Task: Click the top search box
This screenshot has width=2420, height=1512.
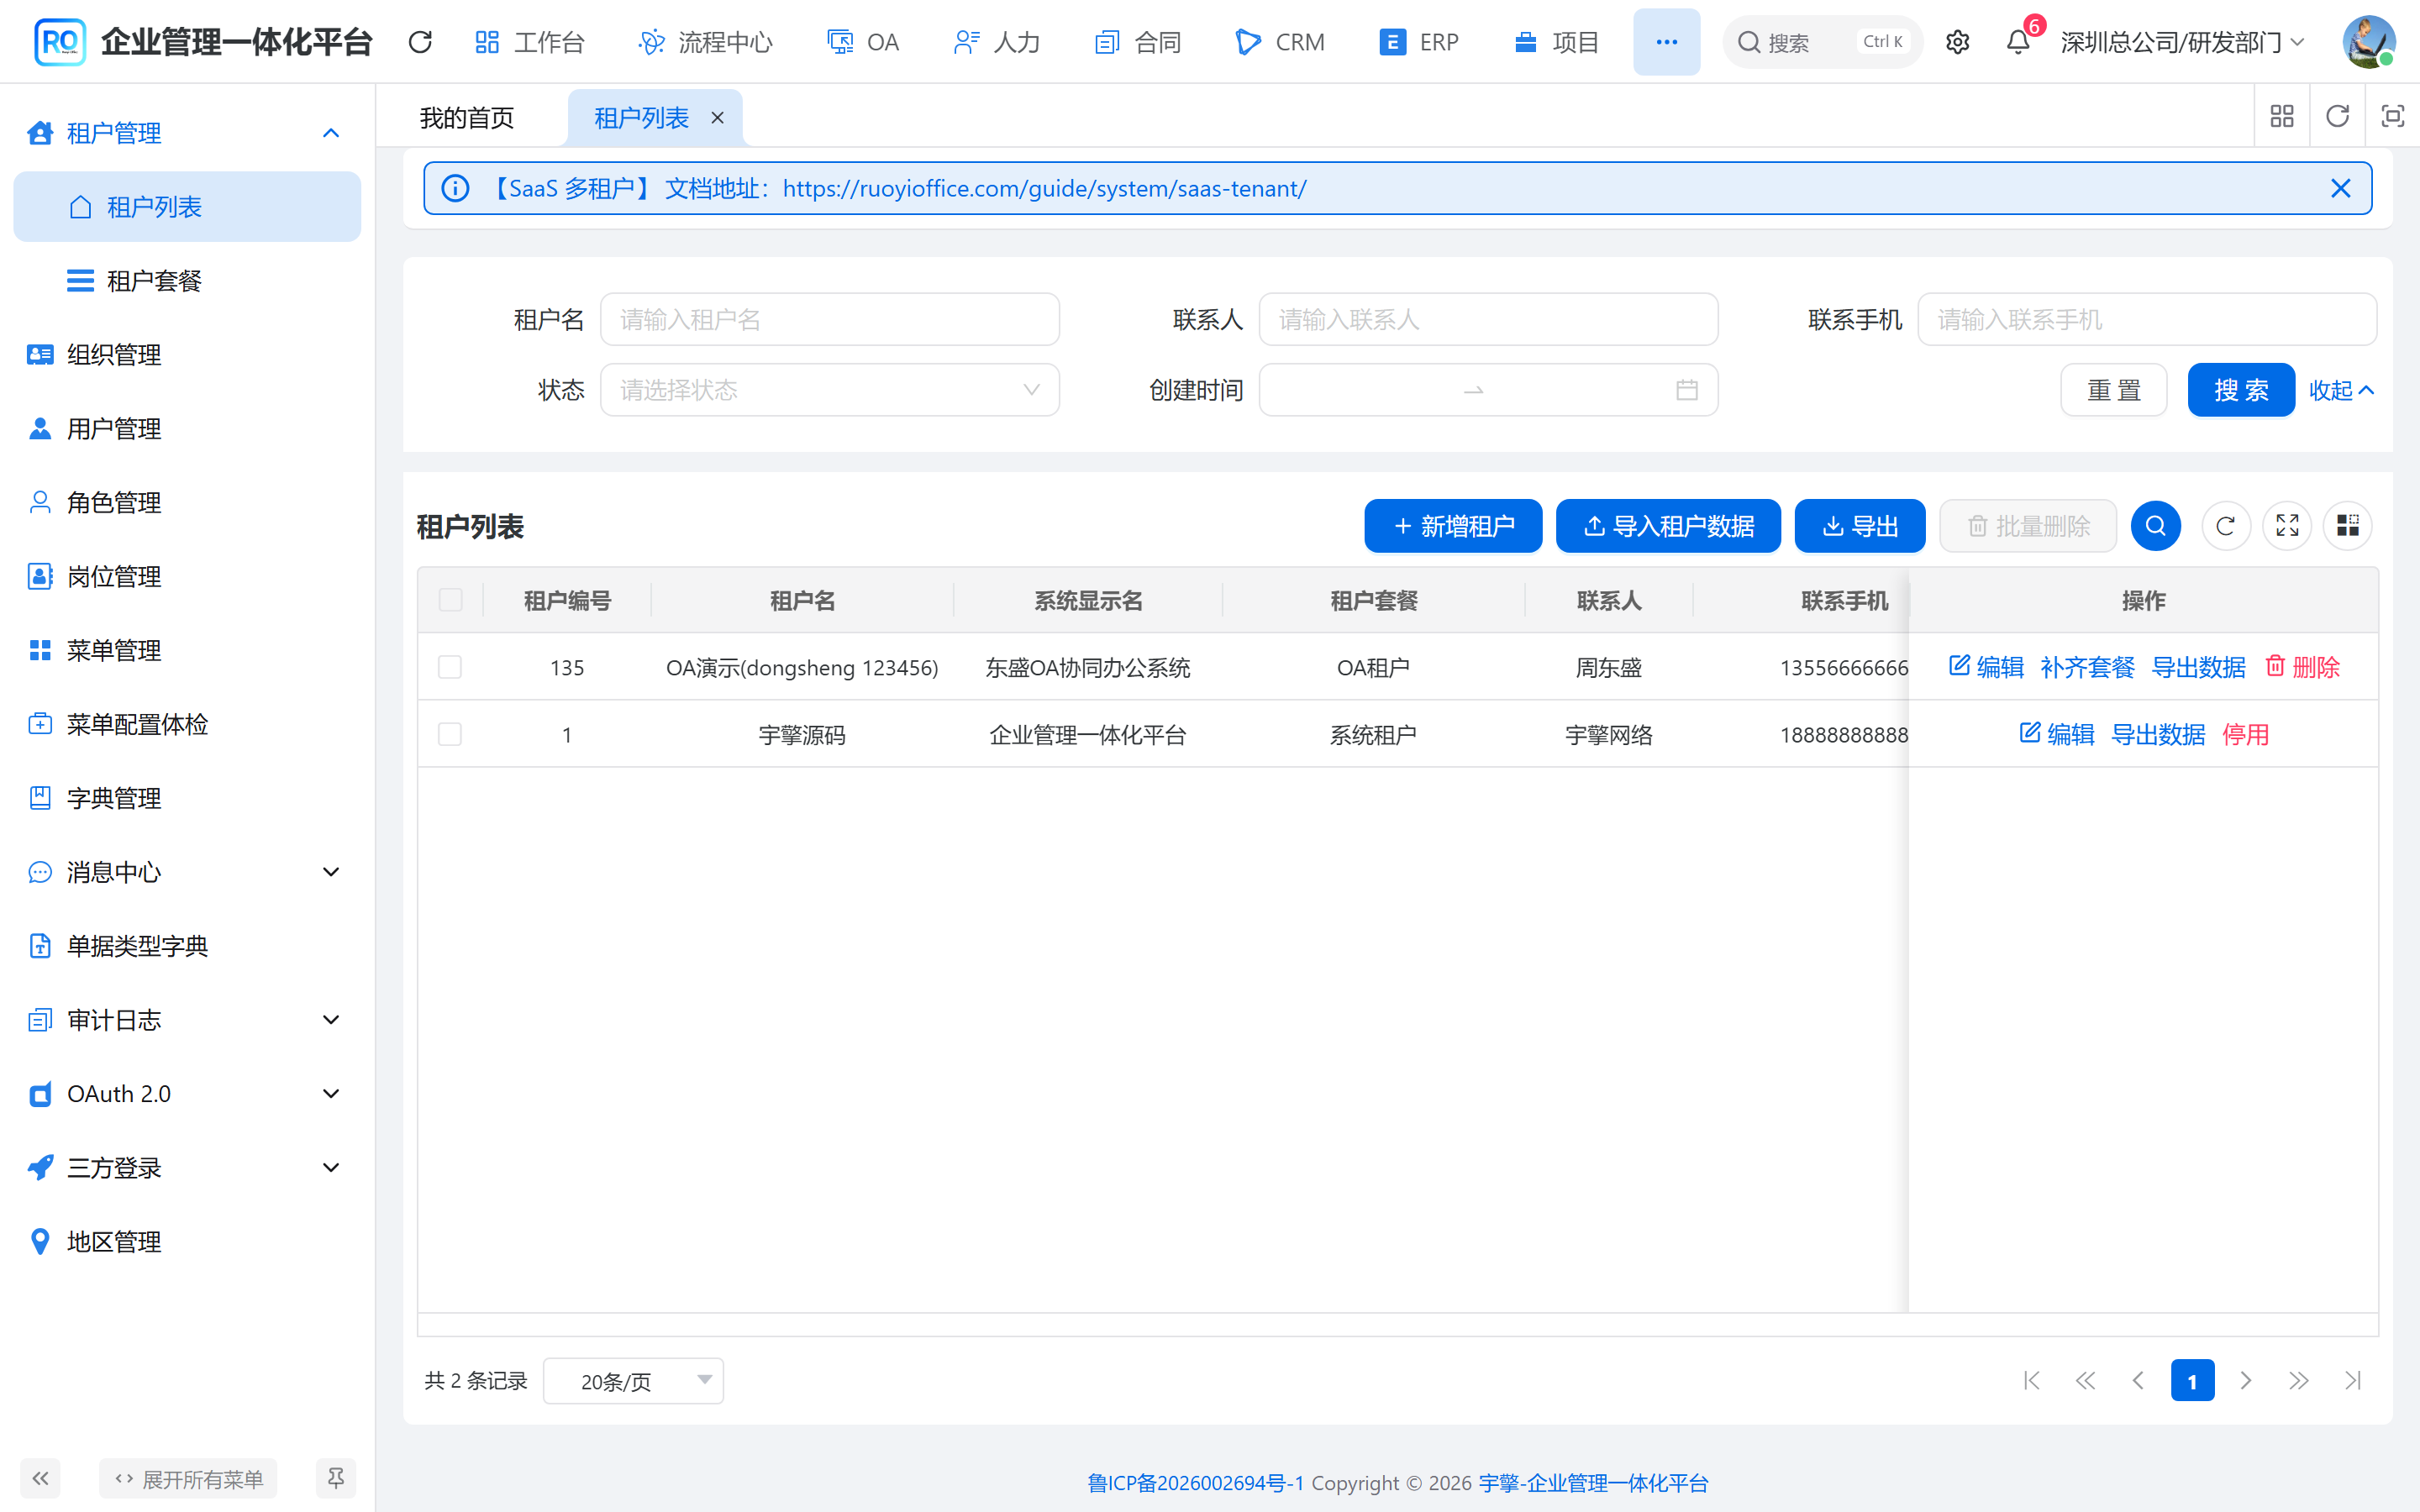Action: 1822,42
